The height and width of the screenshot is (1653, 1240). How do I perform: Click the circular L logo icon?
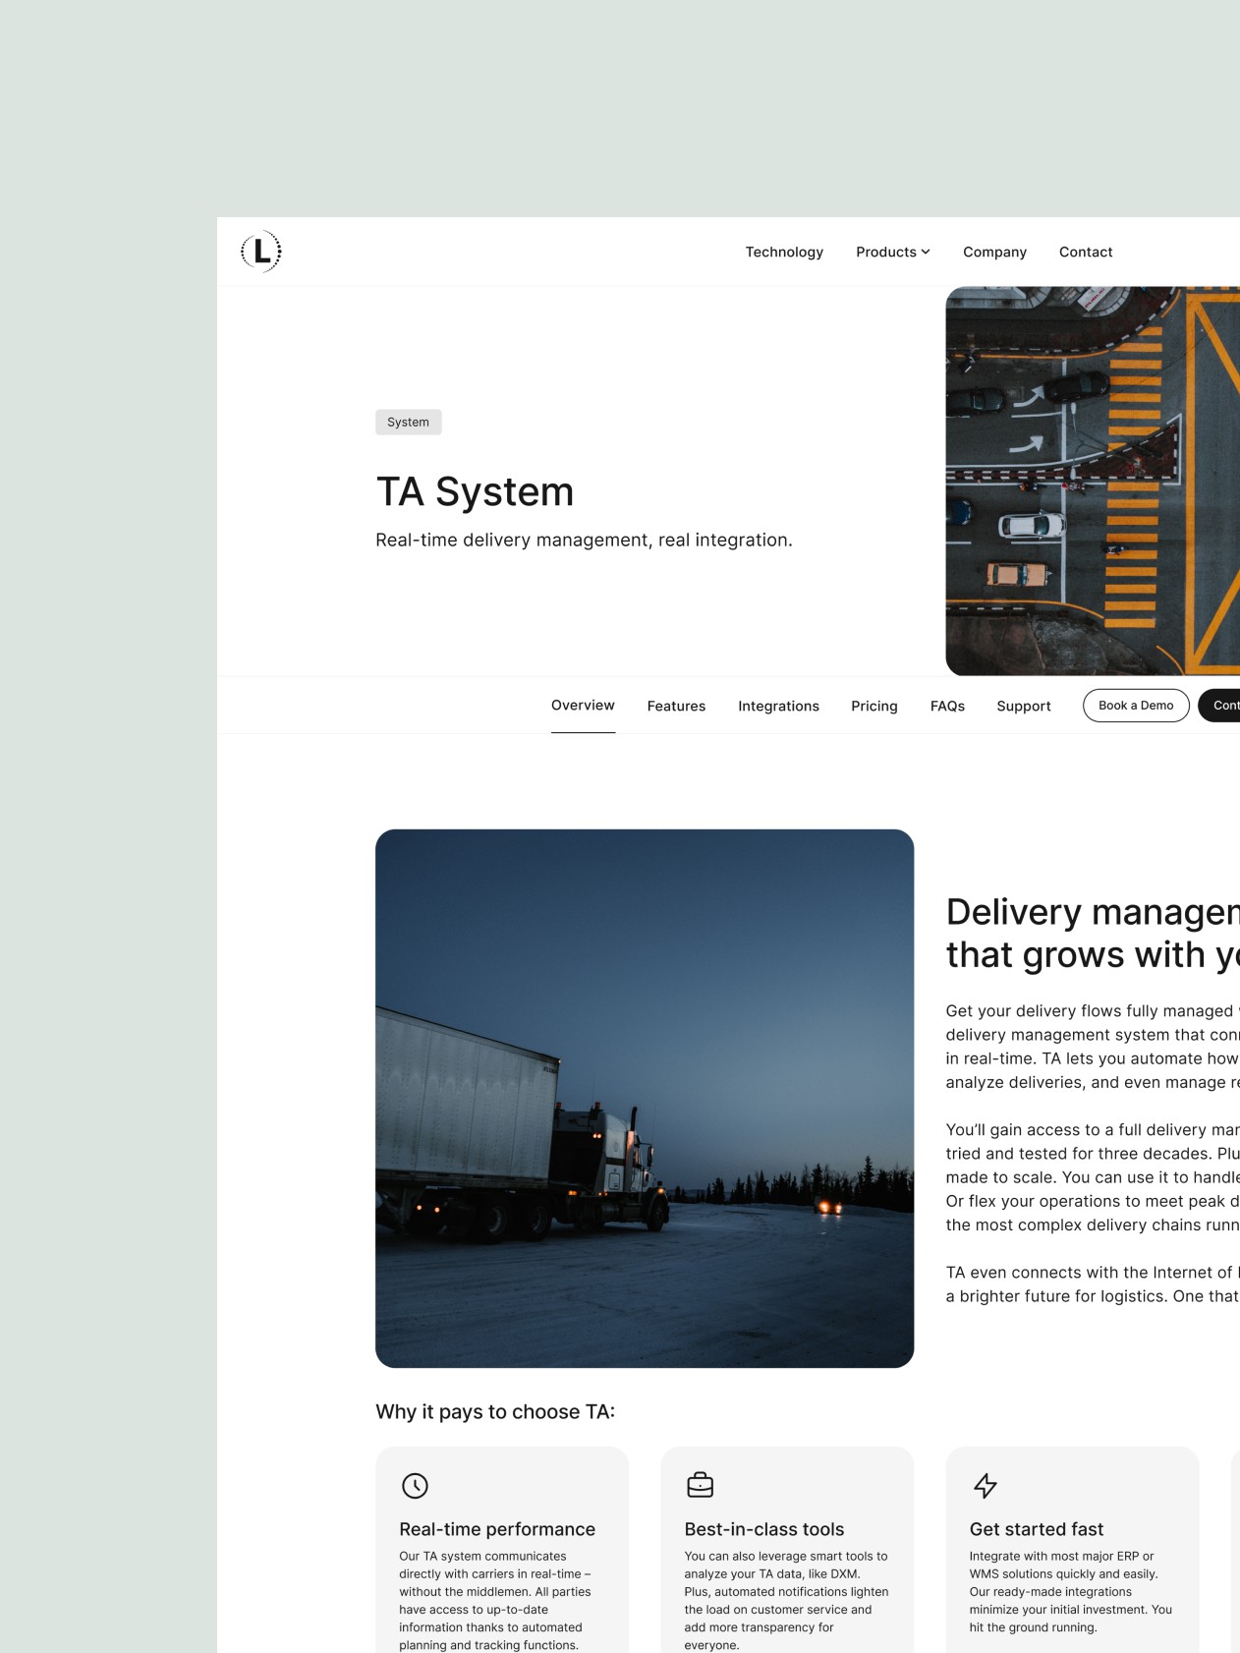[x=261, y=252]
